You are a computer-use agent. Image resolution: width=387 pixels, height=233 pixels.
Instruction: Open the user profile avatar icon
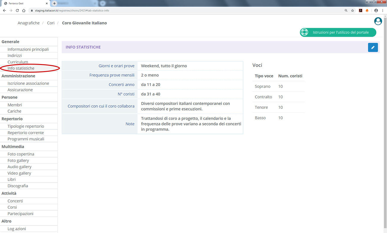pos(378,21)
